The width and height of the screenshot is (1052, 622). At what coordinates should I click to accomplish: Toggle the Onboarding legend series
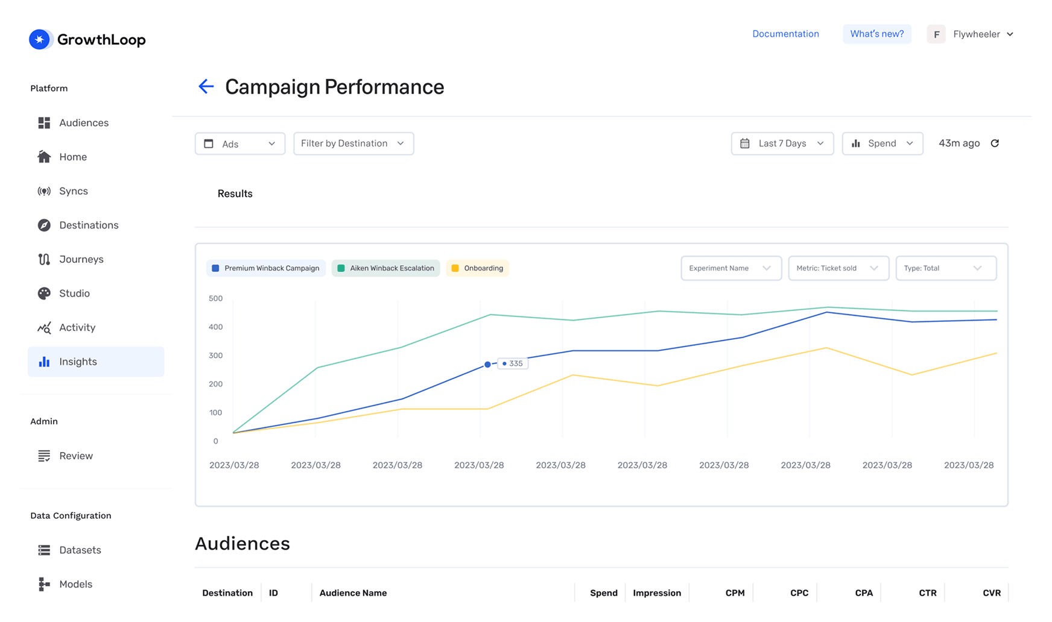pos(477,268)
